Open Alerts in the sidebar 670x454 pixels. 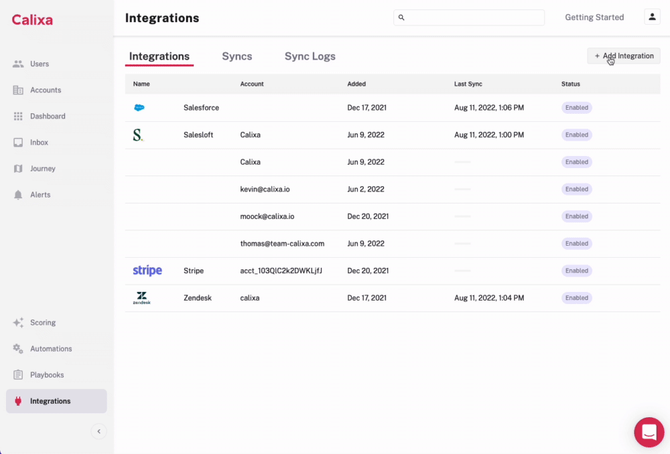(x=56, y=195)
